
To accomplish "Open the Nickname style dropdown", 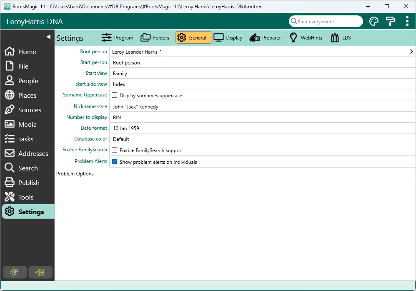I will point(262,106).
